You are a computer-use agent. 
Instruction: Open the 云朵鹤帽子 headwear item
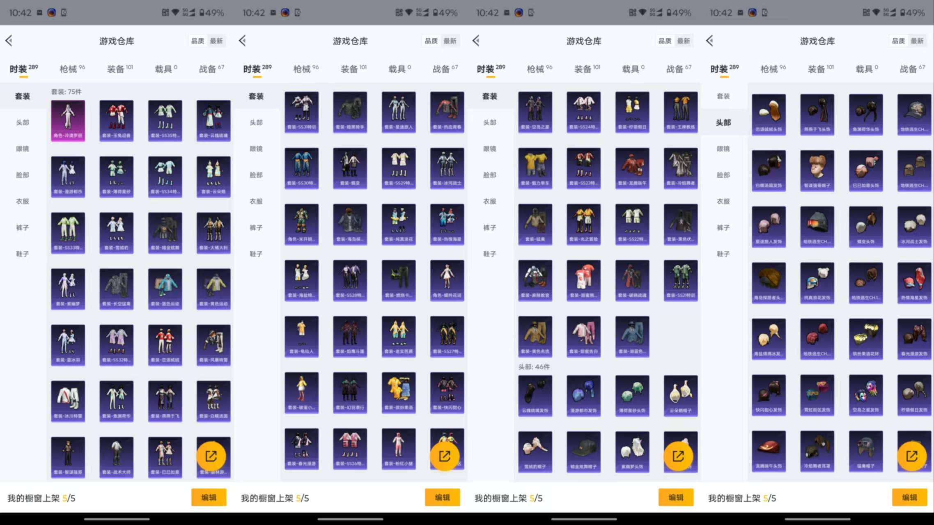[x=680, y=395]
